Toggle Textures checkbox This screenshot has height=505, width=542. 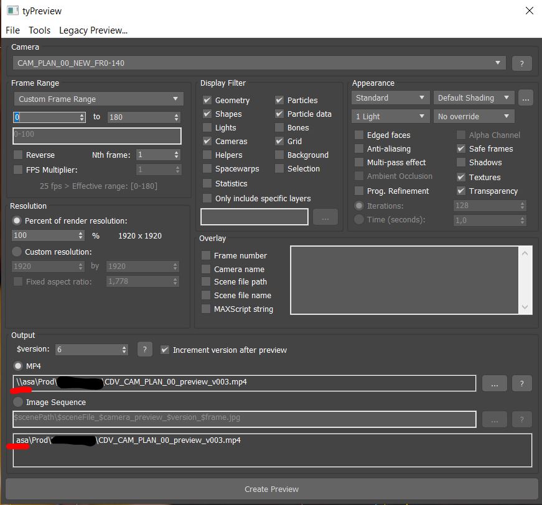(x=460, y=177)
